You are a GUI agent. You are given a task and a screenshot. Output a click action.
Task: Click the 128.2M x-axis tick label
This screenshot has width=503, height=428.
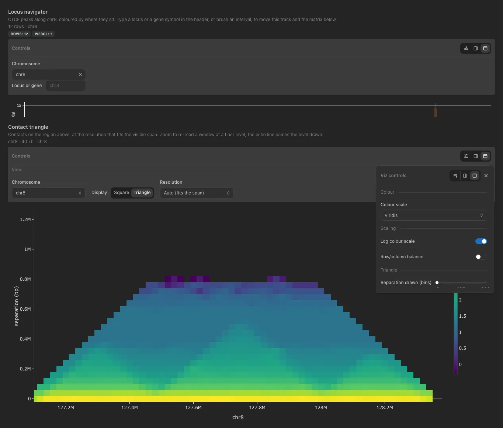click(x=385, y=408)
